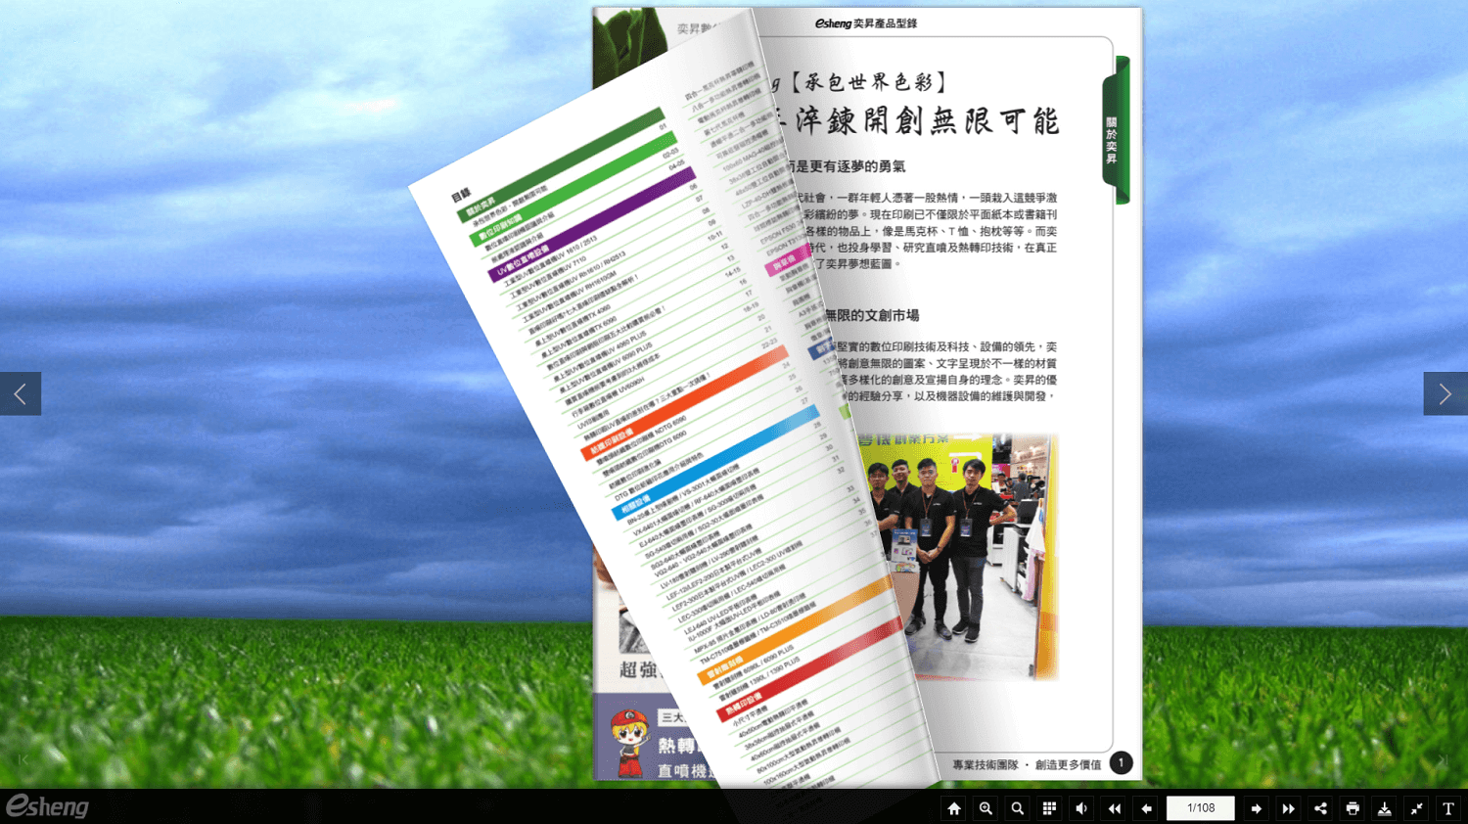
Task: Jump to last page with double-right arrows
Action: [x=1288, y=808]
